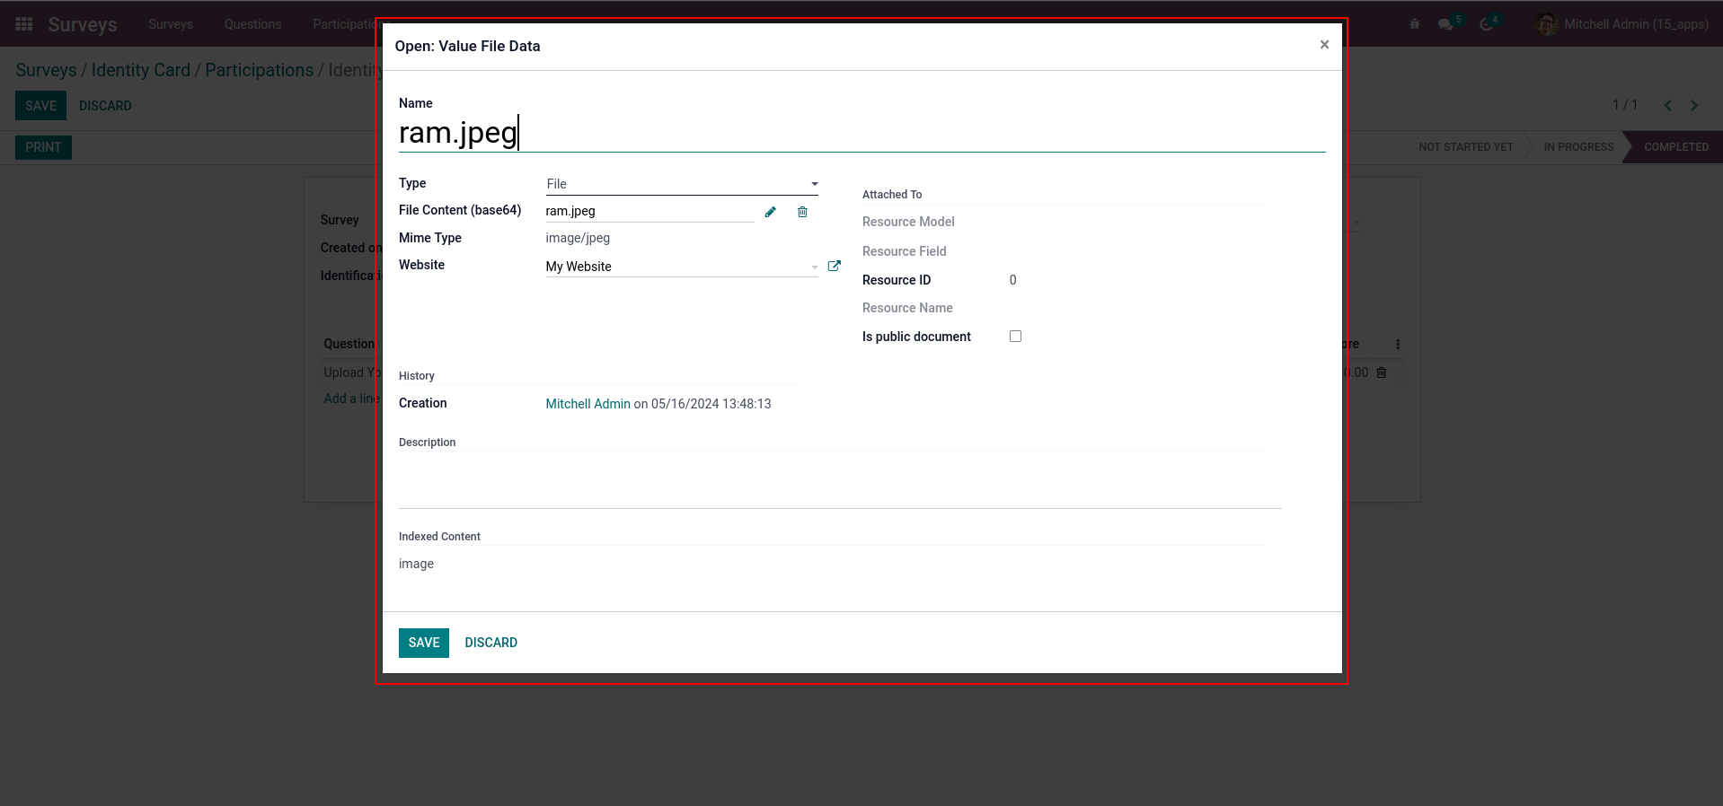1723x806 pixels.
Task: Open the Surveys menu item in the navbar
Action: [x=171, y=24]
